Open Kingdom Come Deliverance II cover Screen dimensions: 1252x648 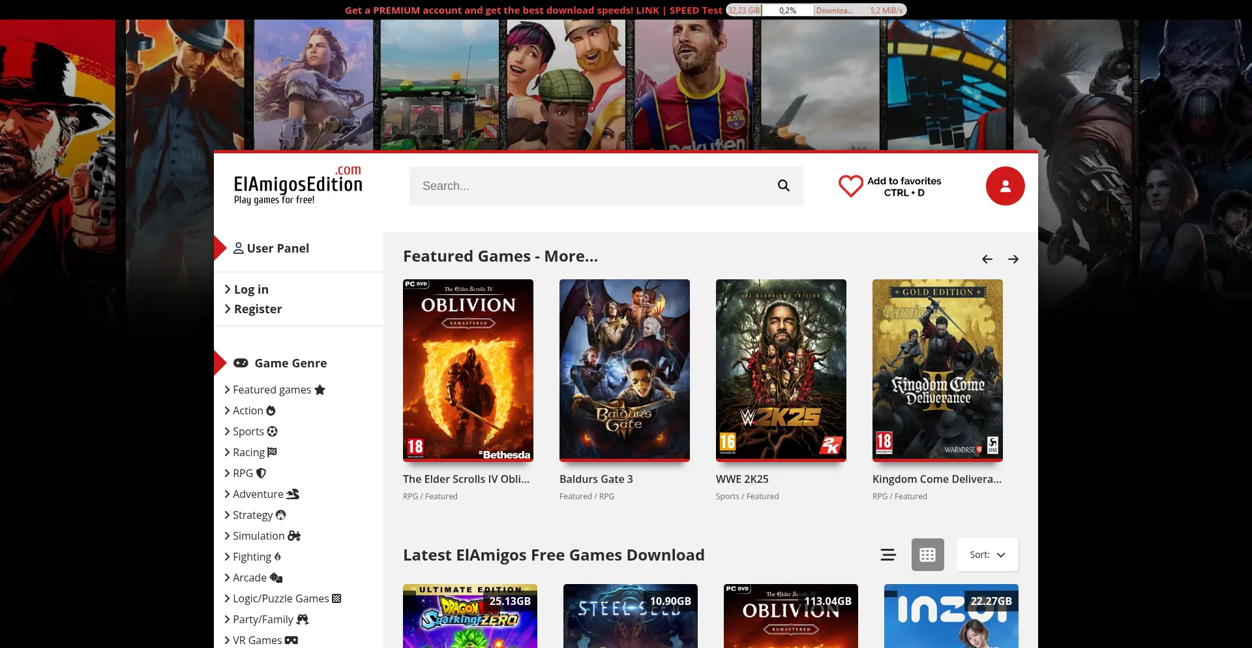coord(938,370)
